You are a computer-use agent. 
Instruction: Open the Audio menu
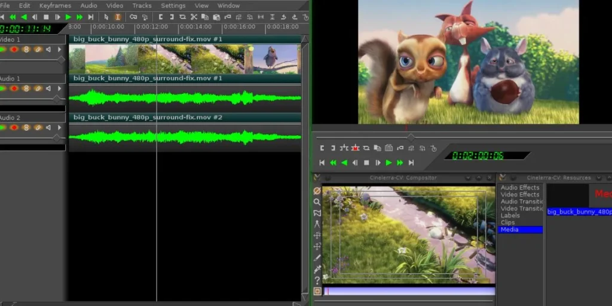(88, 5)
